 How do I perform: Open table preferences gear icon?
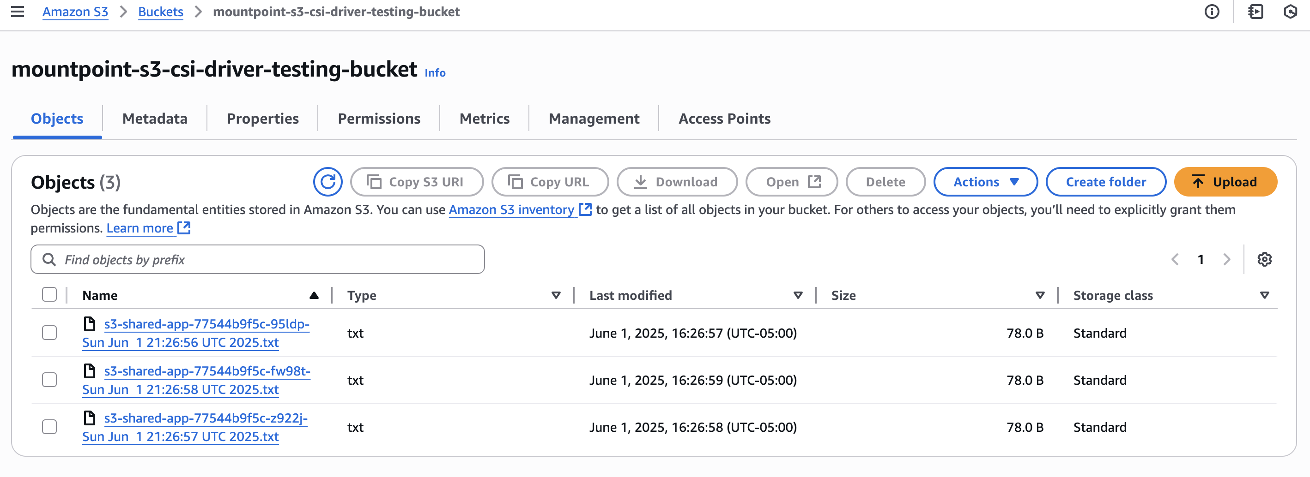point(1264,260)
